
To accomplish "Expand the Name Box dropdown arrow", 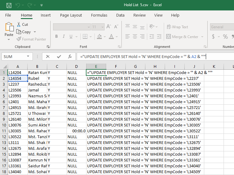I will (x=28, y=56).
